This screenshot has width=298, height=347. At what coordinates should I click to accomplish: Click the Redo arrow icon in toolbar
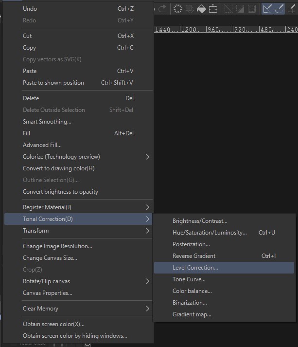tap(162, 9)
